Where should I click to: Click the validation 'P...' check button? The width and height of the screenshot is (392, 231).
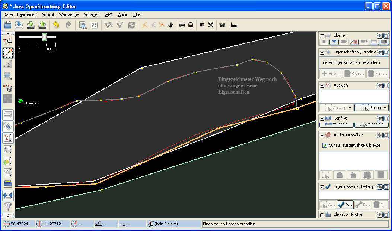point(345,205)
